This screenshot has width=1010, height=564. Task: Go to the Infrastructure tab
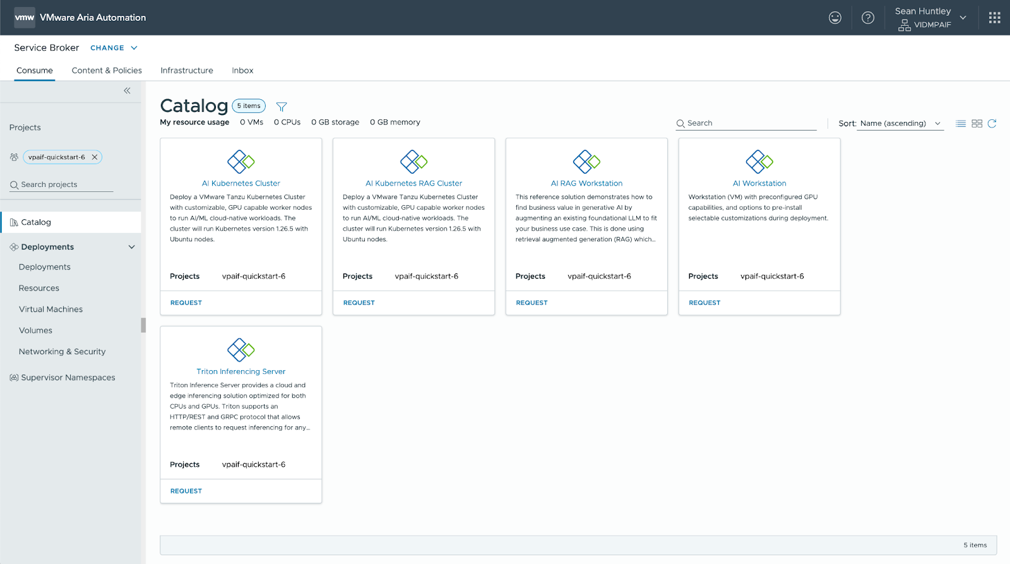(187, 71)
